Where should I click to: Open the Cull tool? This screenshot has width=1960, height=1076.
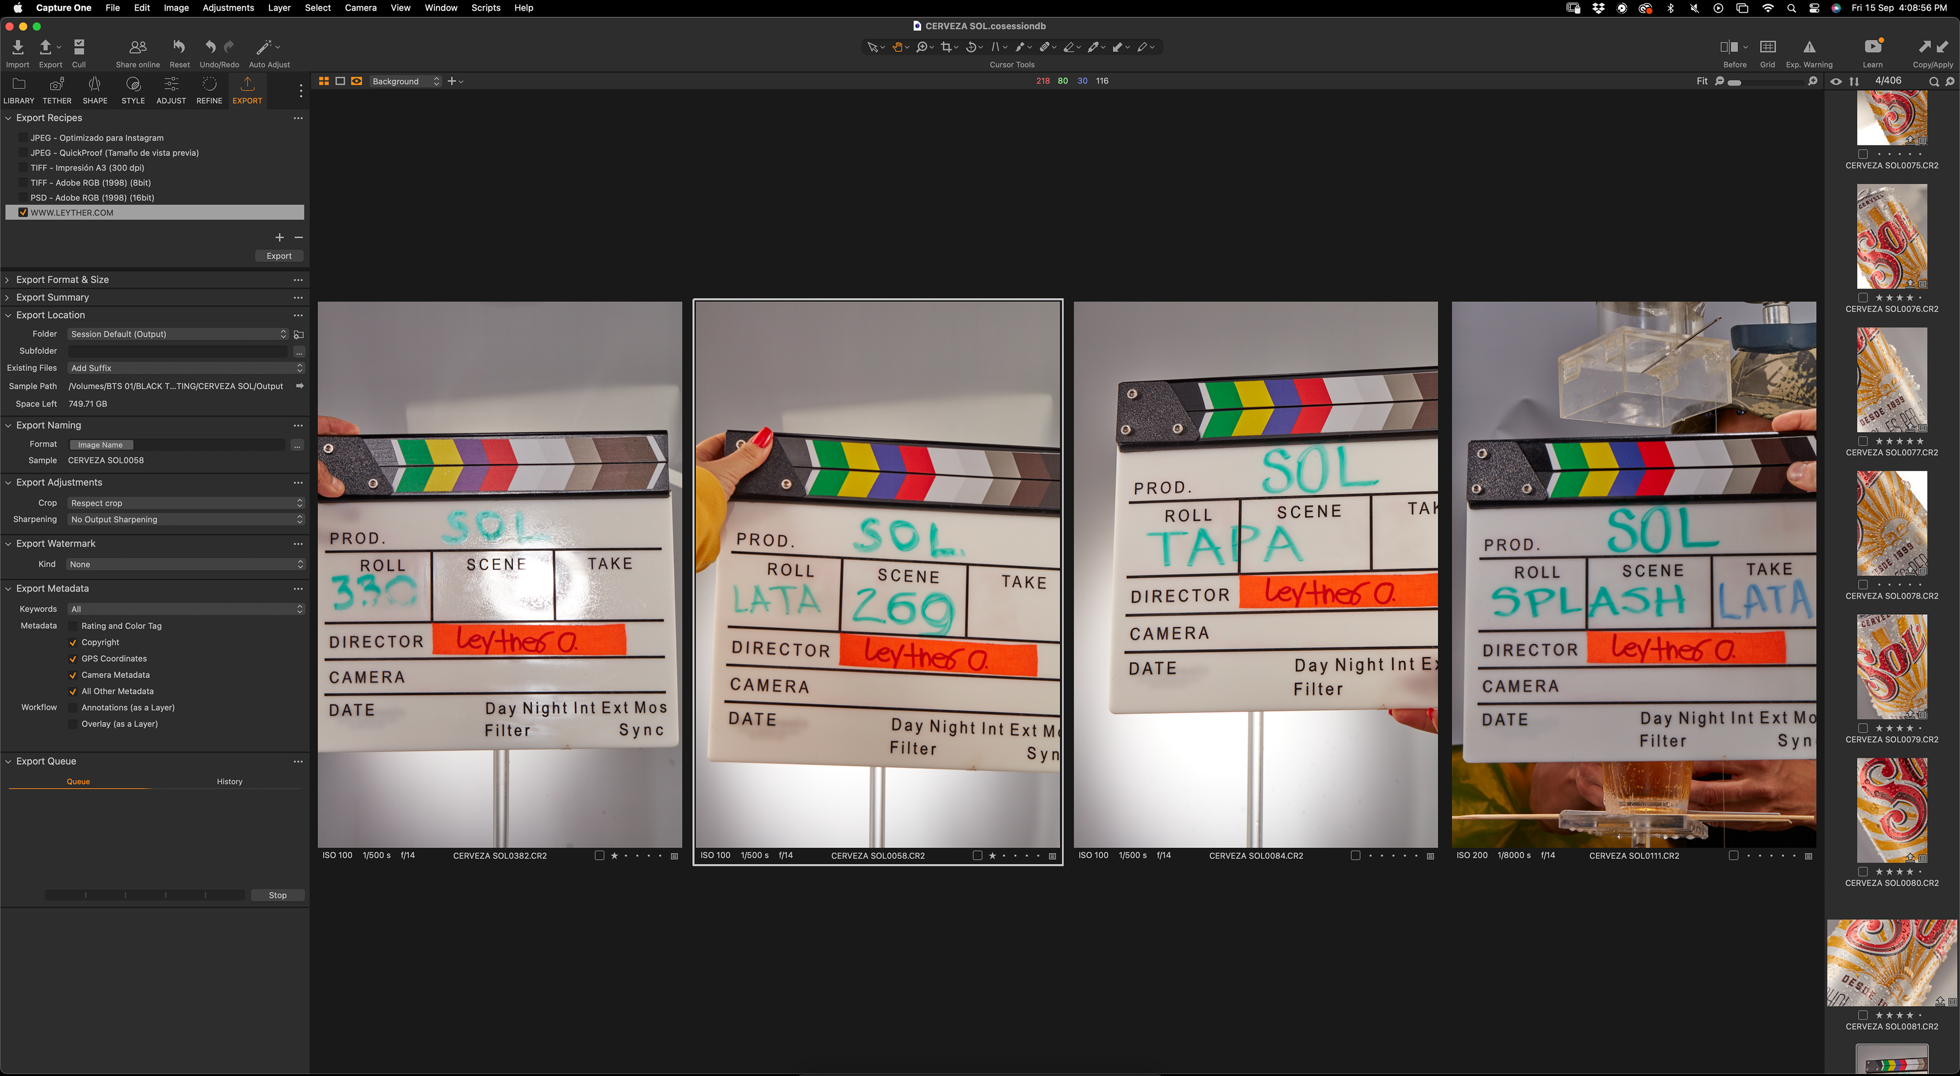click(79, 47)
